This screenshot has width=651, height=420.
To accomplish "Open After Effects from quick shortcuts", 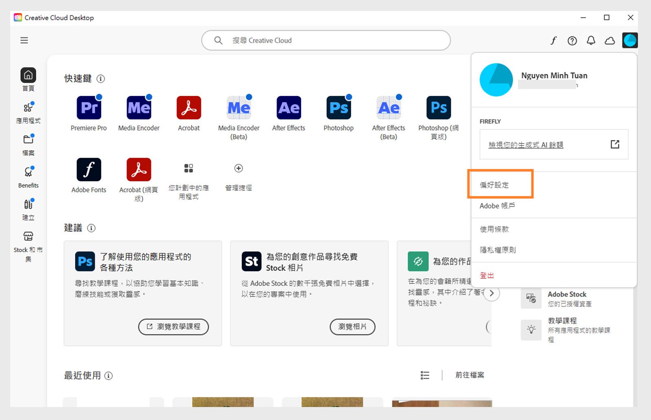I will coord(288,107).
